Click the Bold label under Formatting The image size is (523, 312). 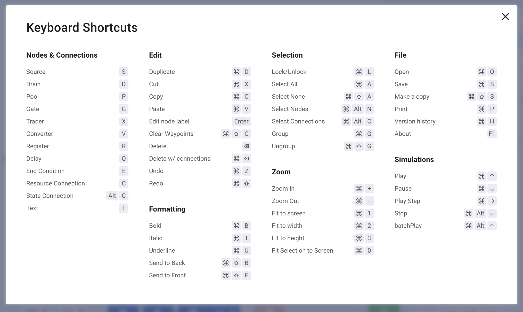[155, 226]
